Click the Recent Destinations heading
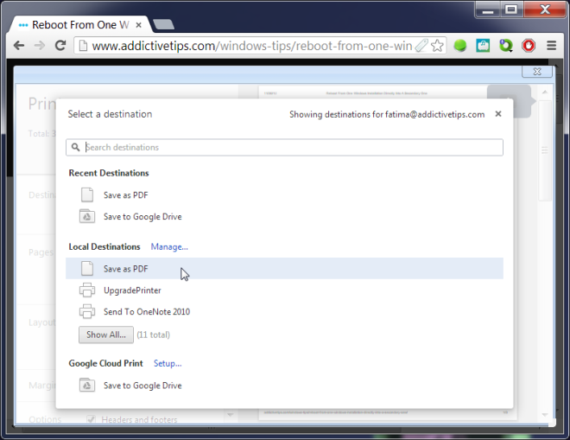The height and width of the screenshot is (440, 570). pos(109,173)
